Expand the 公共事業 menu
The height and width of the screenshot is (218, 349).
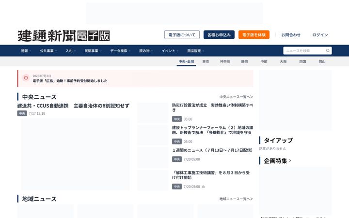pos(48,51)
